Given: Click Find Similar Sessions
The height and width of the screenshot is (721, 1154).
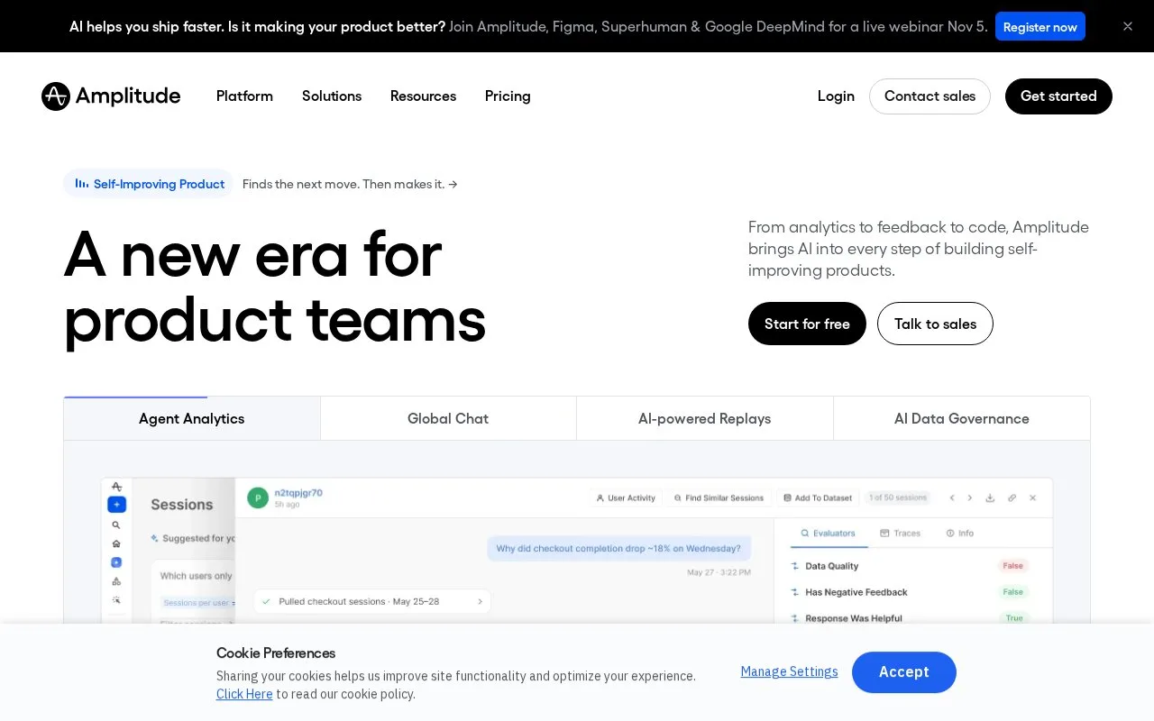Looking at the screenshot, I should click(x=718, y=497).
